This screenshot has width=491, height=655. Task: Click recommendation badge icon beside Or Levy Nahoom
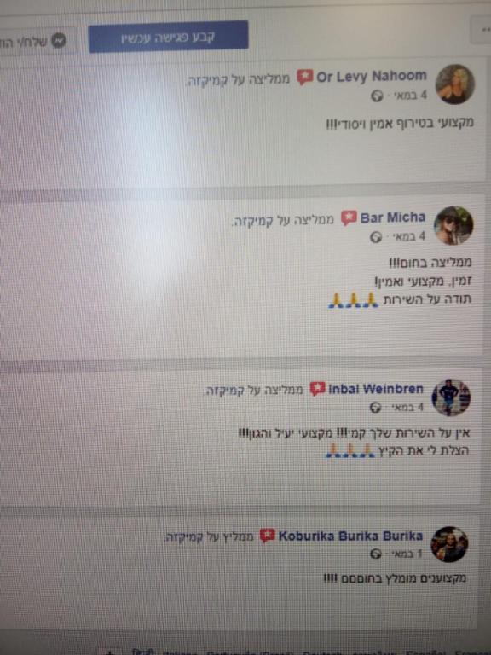point(304,78)
